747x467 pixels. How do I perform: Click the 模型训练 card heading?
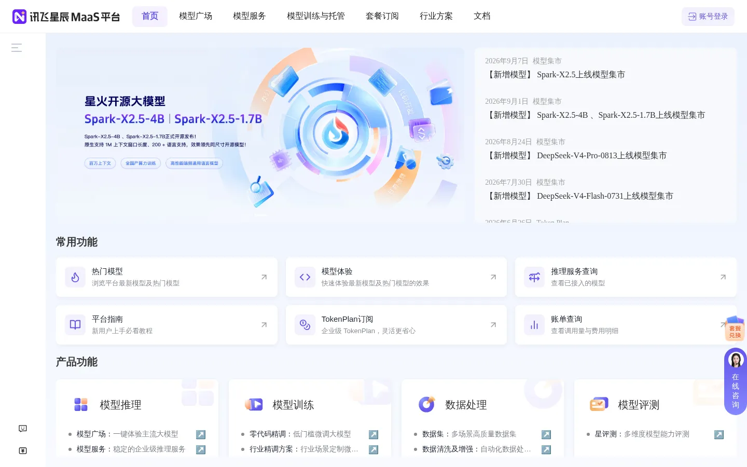293,405
